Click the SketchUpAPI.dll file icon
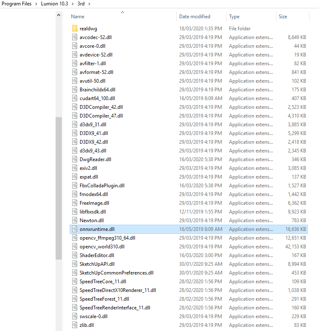 [75, 264]
